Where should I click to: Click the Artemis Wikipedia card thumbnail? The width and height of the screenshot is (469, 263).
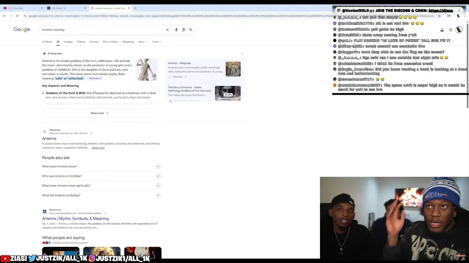pyautogui.click(x=233, y=69)
